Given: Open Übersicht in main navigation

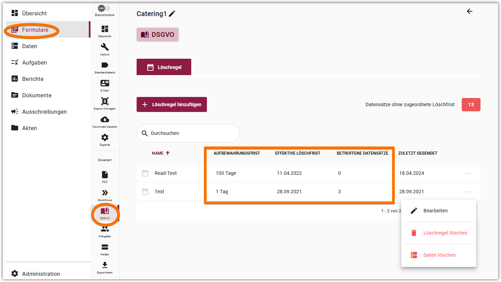Looking at the screenshot, I should pos(47,13).
